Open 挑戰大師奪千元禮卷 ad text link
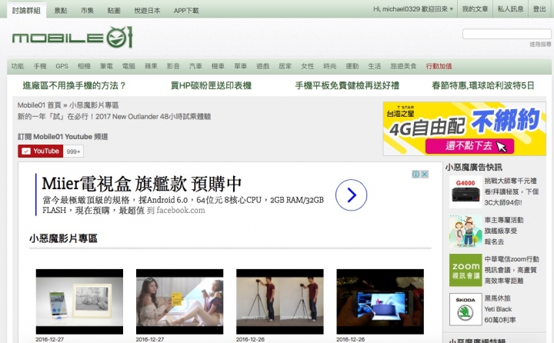 click(x=511, y=191)
